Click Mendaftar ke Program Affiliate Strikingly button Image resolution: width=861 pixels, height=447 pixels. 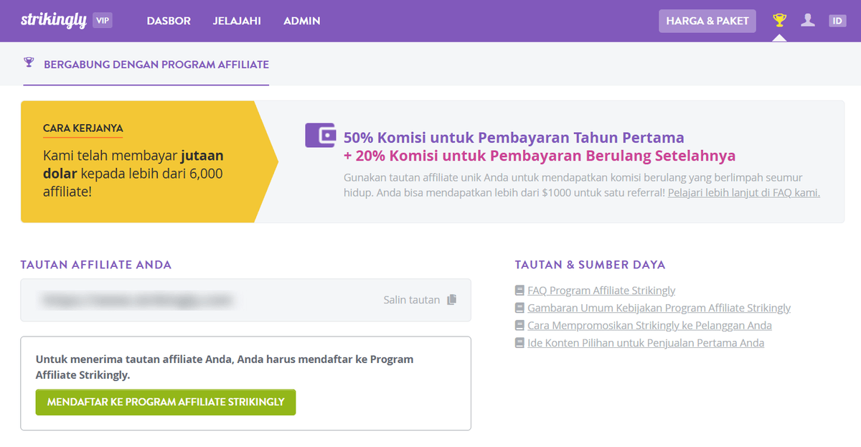coord(166,402)
